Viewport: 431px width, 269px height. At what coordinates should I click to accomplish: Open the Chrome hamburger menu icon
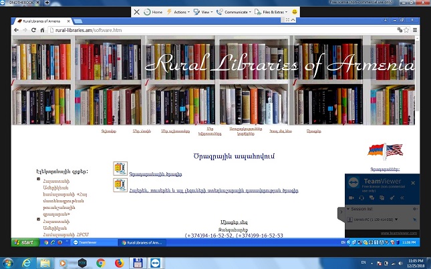click(415, 30)
